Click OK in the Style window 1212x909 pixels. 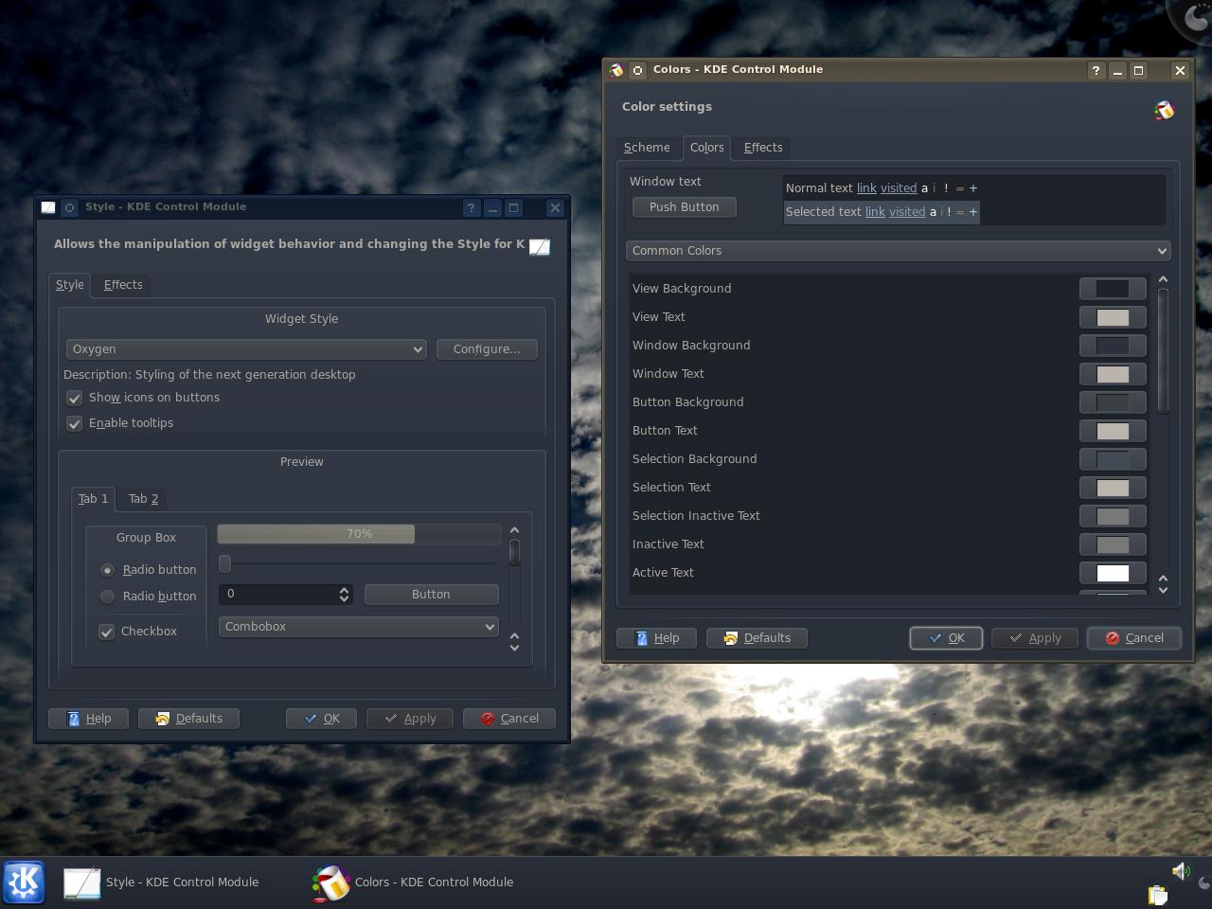(x=321, y=719)
